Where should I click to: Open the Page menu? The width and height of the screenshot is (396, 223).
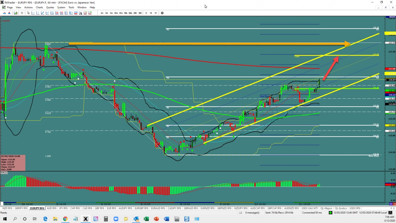[10, 7]
